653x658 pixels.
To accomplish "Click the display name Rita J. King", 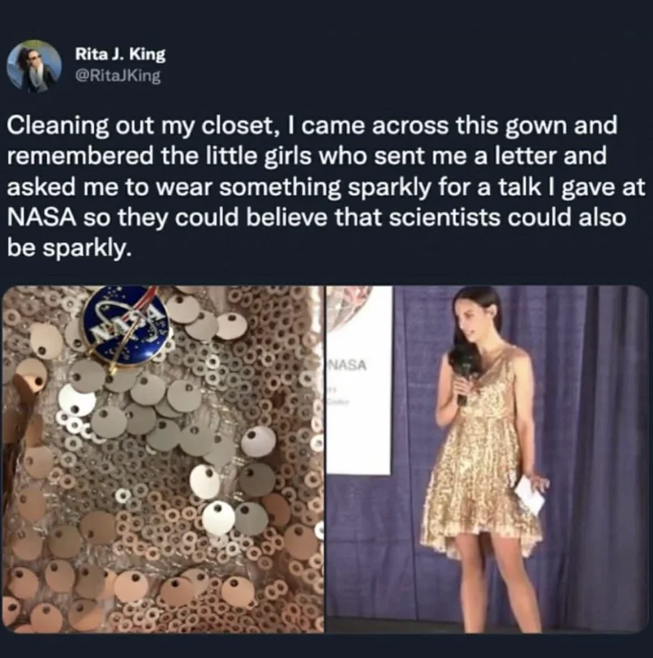I will tap(120, 54).
